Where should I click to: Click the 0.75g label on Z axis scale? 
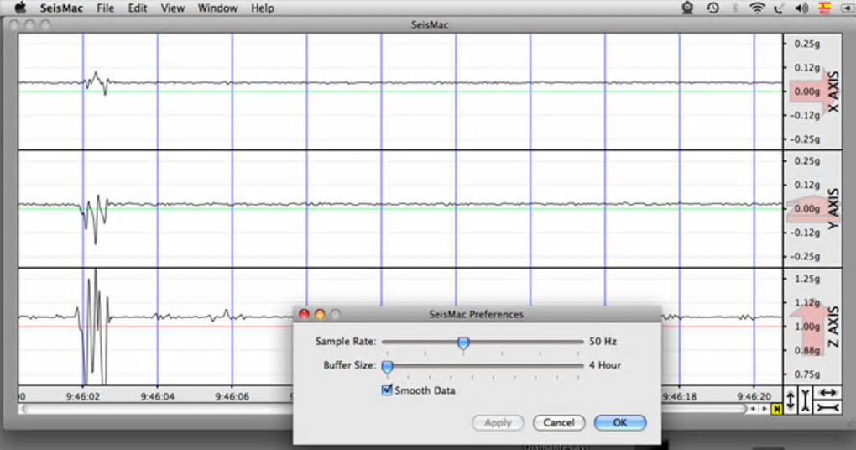pos(807,374)
